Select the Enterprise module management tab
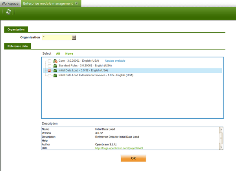 pyautogui.click(x=47, y=3)
